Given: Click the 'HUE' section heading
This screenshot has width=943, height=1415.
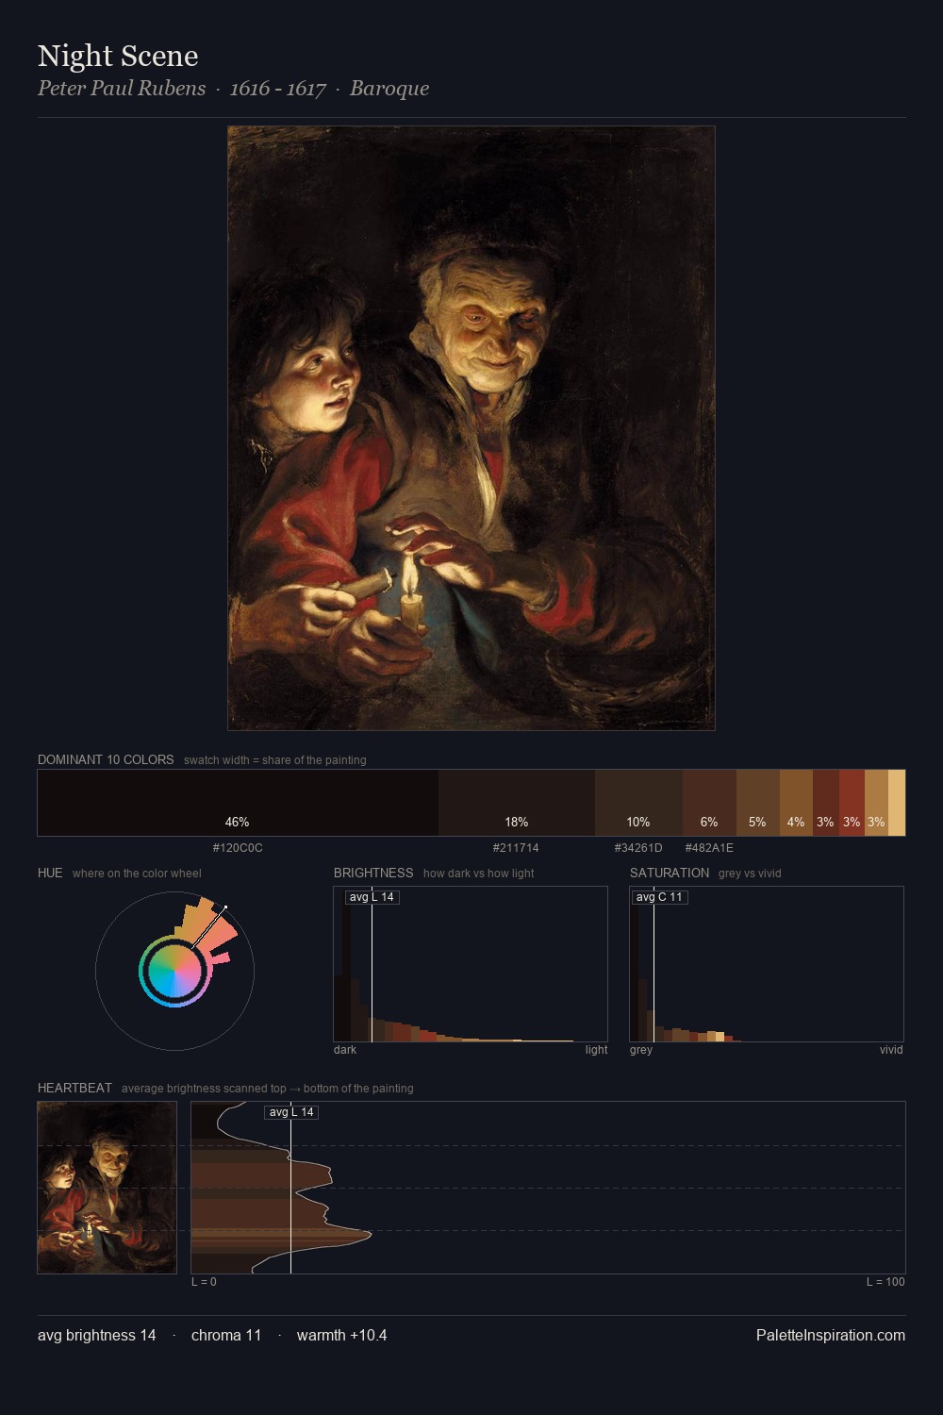Looking at the screenshot, I should (50, 873).
